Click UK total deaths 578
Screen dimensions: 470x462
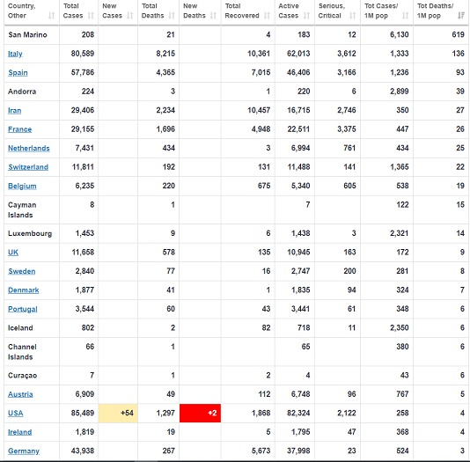[x=168, y=252]
